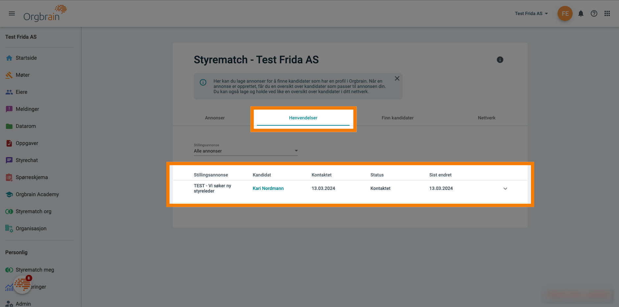Click the Orgbrain logo
619x307 pixels.
tap(45, 13)
